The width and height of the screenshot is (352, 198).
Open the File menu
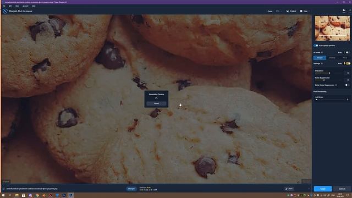[x=4, y=6]
